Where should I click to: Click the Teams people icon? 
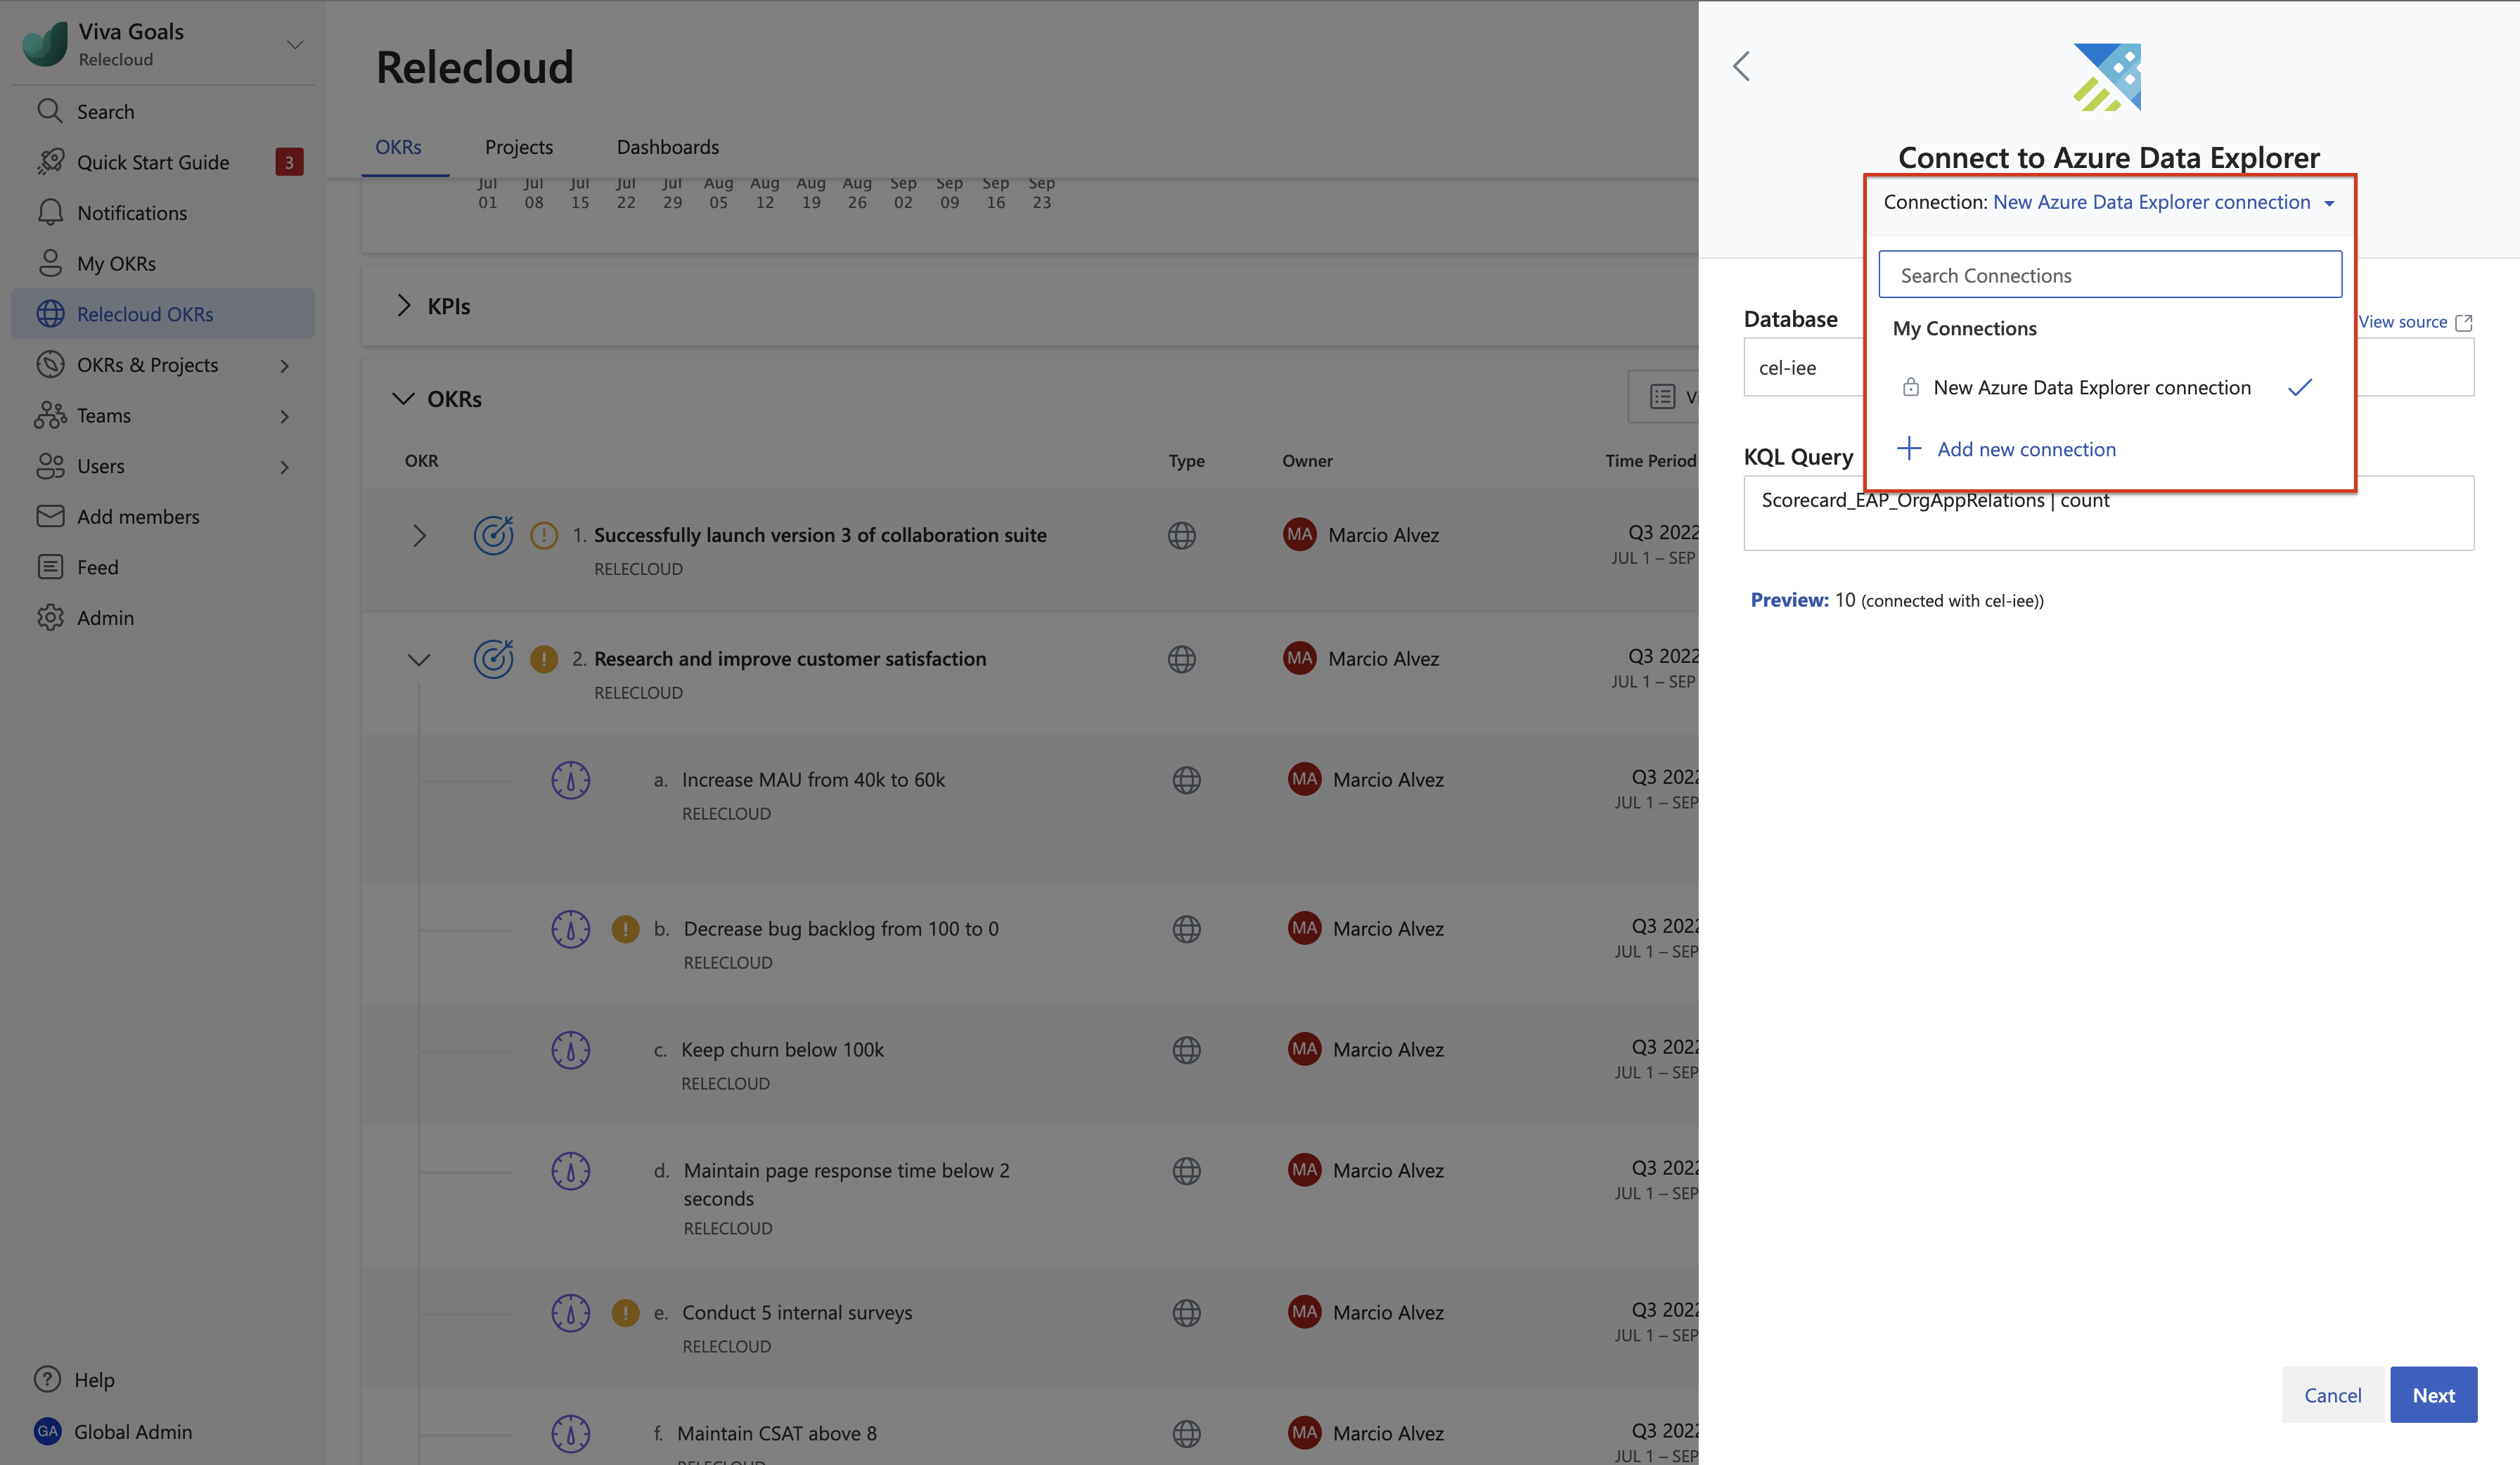click(50, 415)
